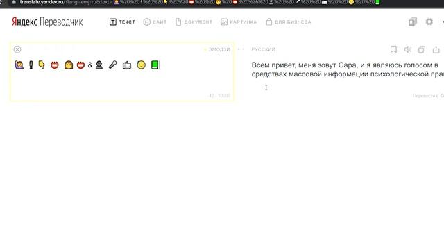Click the microphone emoji in input
Viewport: 444px width, 250px height.
click(x=112, y=65)
